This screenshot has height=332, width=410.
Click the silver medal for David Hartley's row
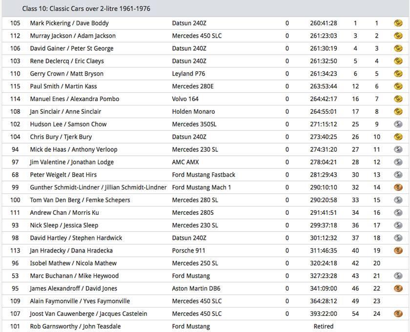(x=398, y=238)
